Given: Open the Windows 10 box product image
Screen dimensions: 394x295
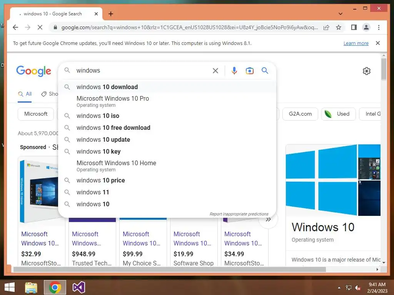Looking at the screenshot, I should [x=39, y=191].
